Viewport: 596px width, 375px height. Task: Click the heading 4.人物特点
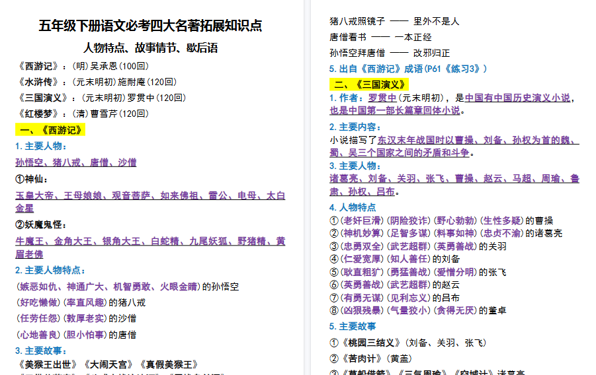click(x=353, y=207)
